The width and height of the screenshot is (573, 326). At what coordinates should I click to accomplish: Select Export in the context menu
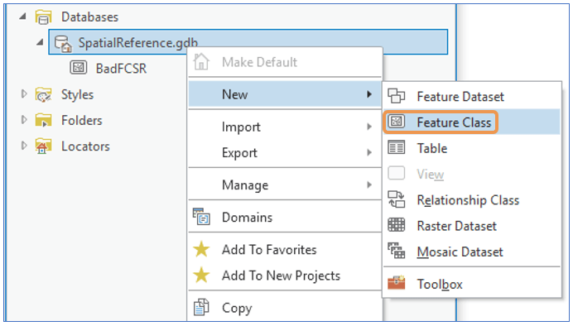coord(285,152)
